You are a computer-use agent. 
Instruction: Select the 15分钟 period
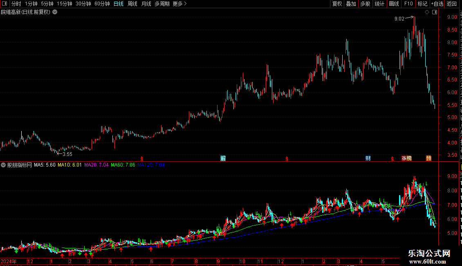(x=65, y=4)
